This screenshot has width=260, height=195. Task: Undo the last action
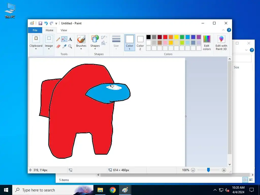46,23
